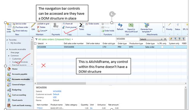Click the preview pane vertical scrollbar

(186, 98)
